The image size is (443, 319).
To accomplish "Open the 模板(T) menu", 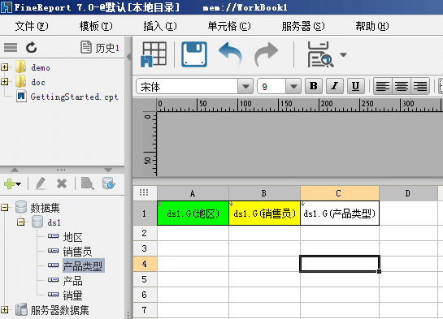I will pyautogui.click(x=96, y=26).
